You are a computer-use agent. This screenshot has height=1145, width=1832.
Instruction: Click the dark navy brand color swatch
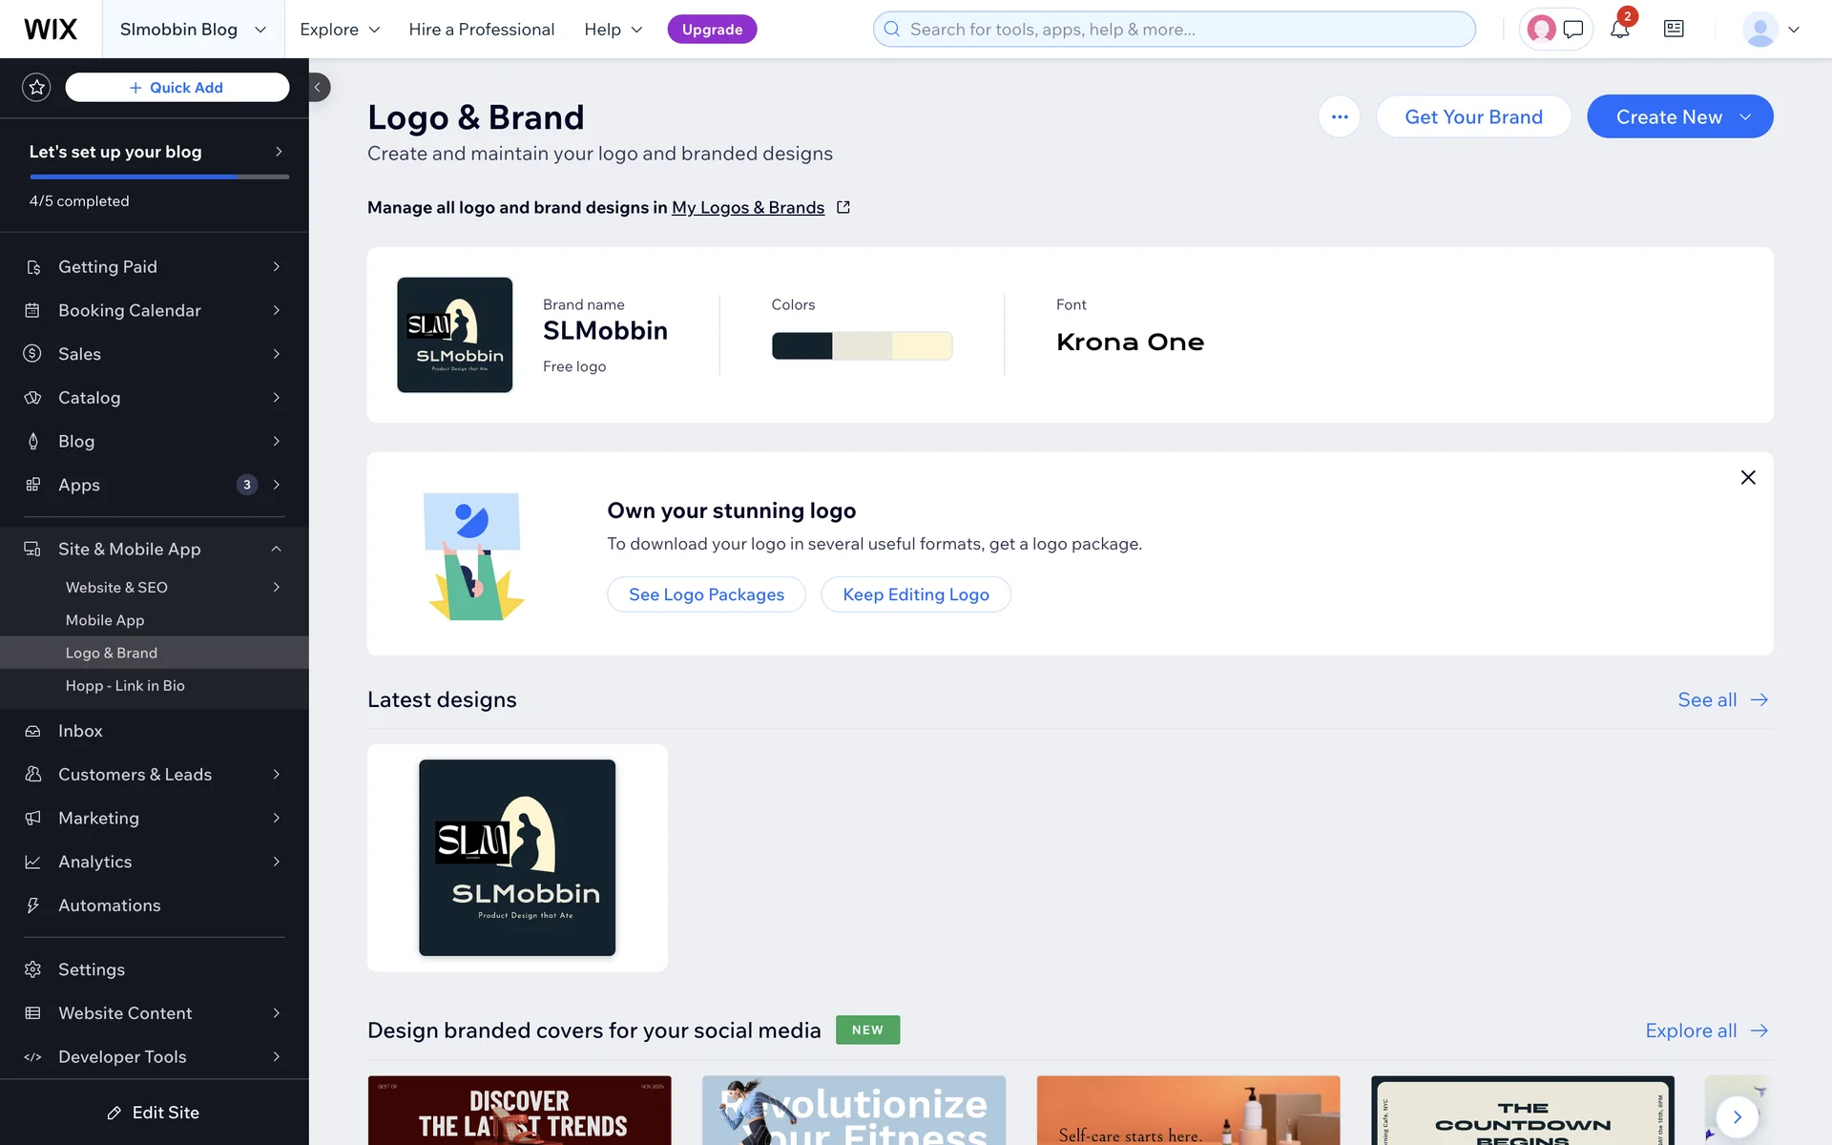tap(801, 345)
